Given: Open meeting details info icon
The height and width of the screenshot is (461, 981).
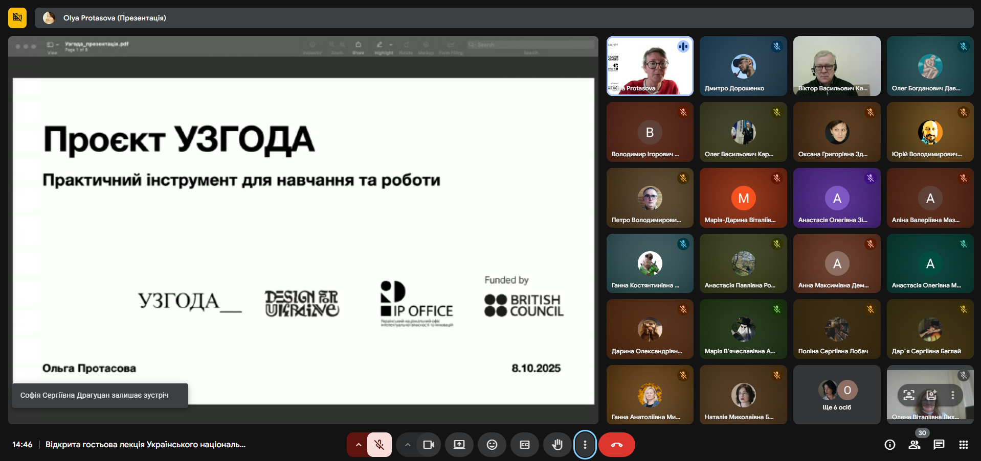Looking at the screenshot, I should pyautogui.click(x=889, y=445).
